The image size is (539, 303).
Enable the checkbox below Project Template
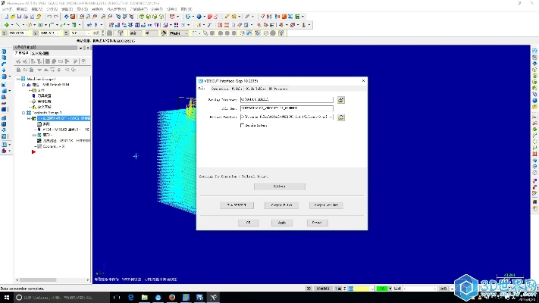(243, 126)
